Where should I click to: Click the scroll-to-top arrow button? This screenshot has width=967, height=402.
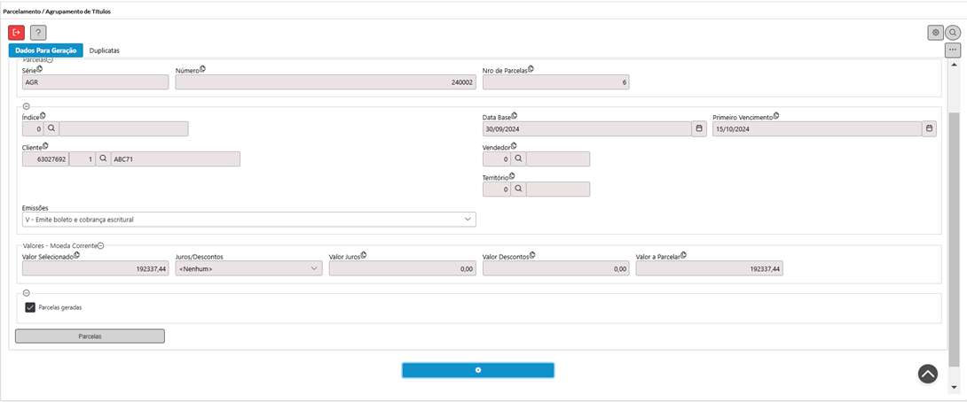928,374
